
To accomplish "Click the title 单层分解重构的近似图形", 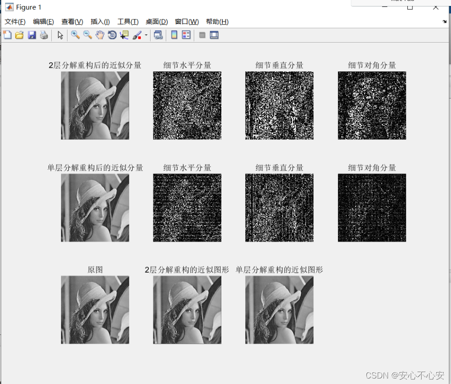I will click(x=279, y=270).
